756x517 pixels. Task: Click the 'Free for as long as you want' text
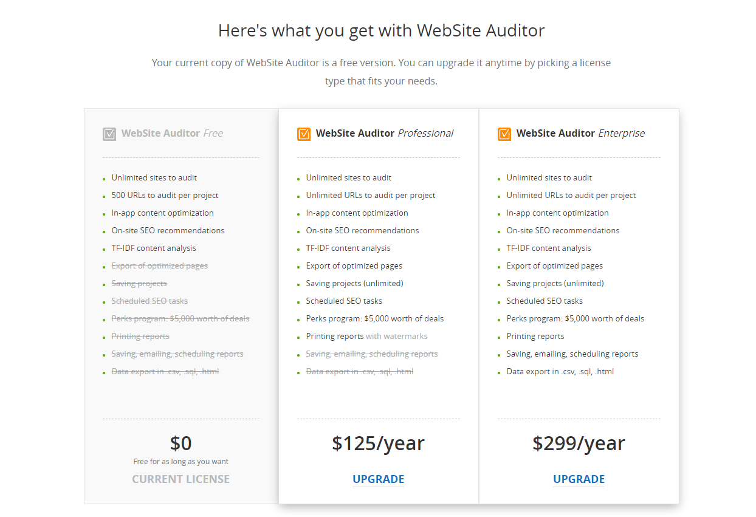[x=181, y=461]
